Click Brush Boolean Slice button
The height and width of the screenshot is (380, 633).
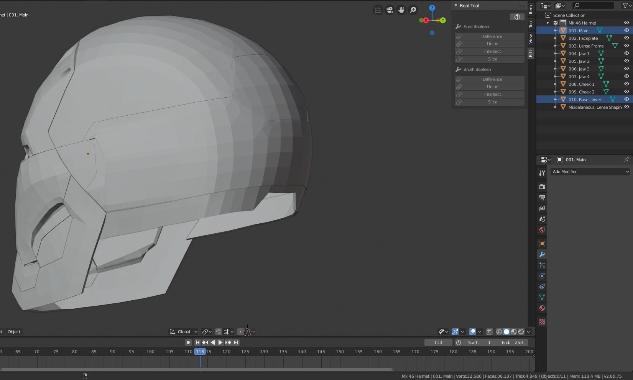[x=490, y=102]
